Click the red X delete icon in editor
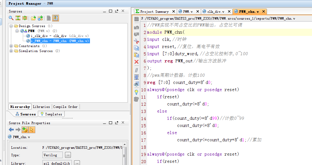The height and width of the screenshot is (165, 312). [x=136, y=62]
